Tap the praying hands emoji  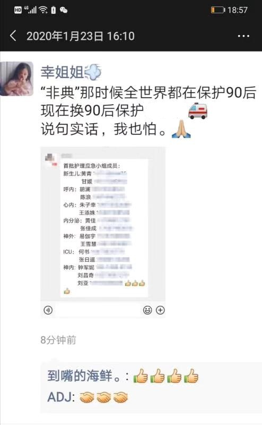pyautogui.click(x=181, y=129)
